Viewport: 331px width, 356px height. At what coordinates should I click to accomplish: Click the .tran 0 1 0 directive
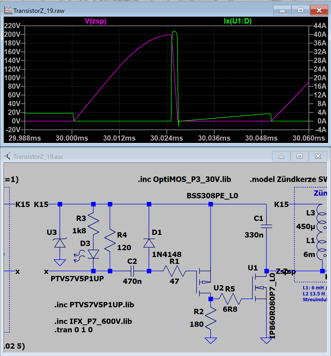click(x=74, y=330)
